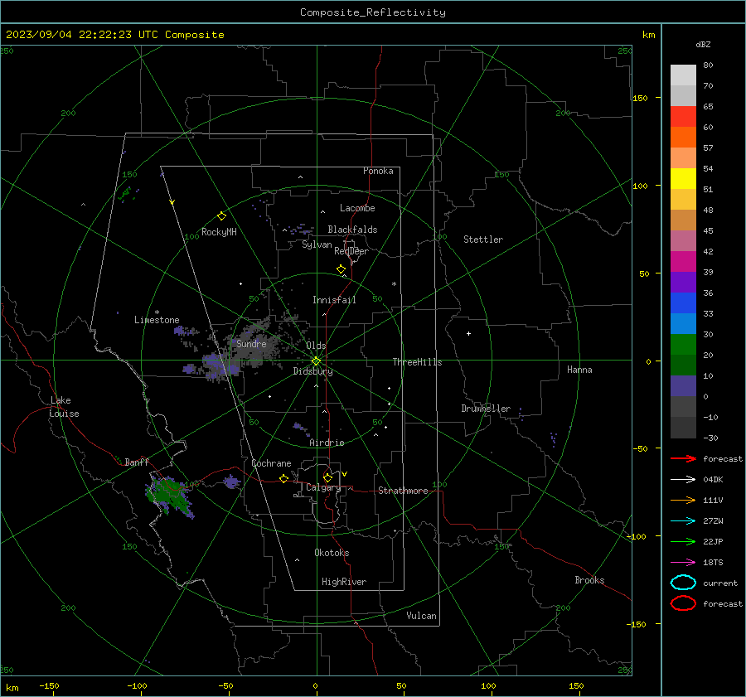Click the Lake Louise label
746x697 pixels.
point(64,407)
